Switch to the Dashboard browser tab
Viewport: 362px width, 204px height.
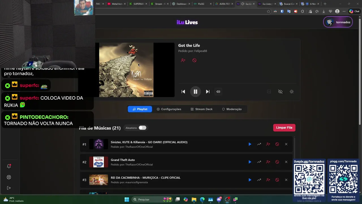click(181, 4)
